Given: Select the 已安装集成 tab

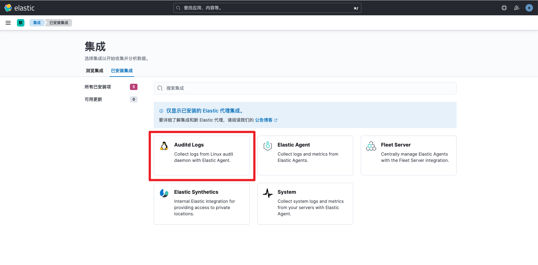Looking at the screenshot, I should 122,71.
